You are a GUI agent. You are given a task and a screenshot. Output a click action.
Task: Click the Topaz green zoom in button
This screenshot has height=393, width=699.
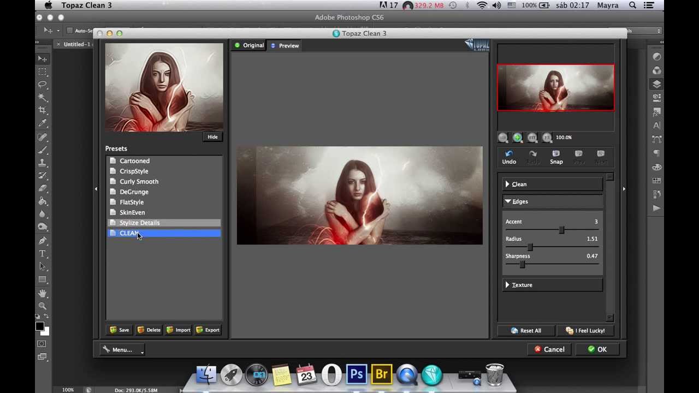(517, 138)
